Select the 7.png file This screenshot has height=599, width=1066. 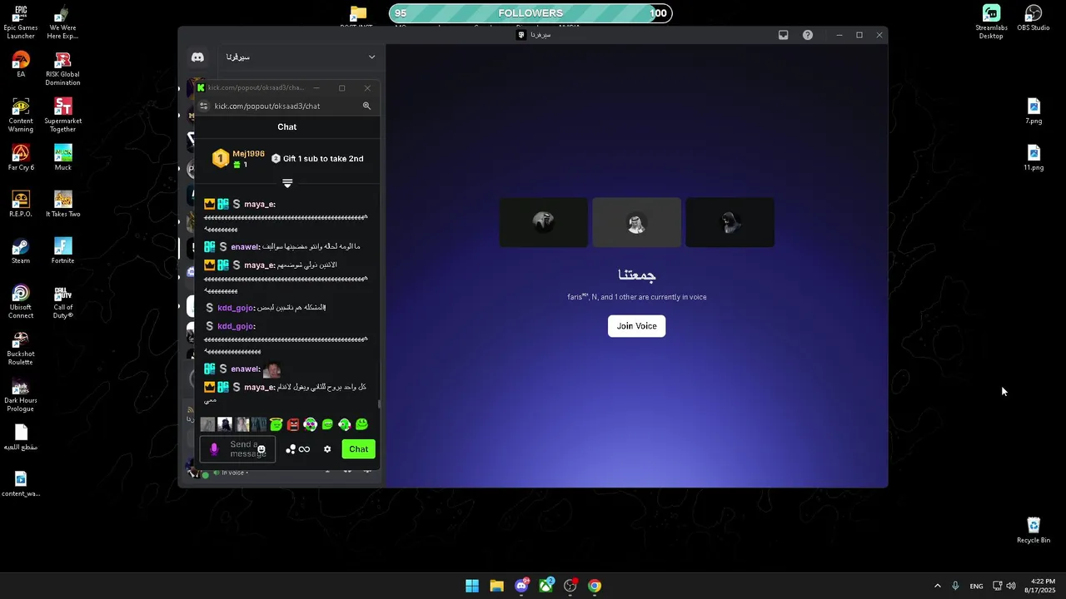[1034, 111]
